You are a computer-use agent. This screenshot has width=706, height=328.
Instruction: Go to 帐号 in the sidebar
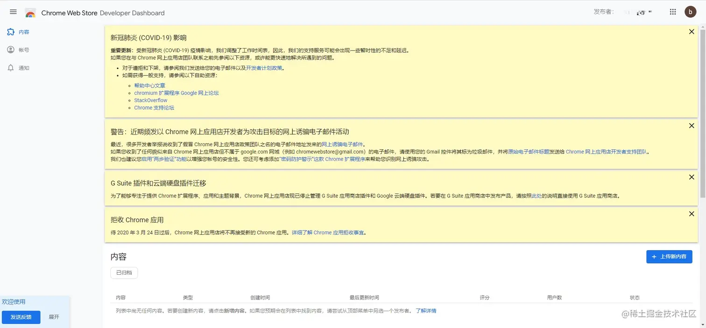(x=24, y=50)
